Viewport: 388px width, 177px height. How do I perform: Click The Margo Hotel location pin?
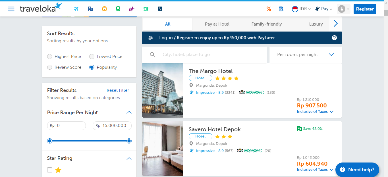point(191,85)
